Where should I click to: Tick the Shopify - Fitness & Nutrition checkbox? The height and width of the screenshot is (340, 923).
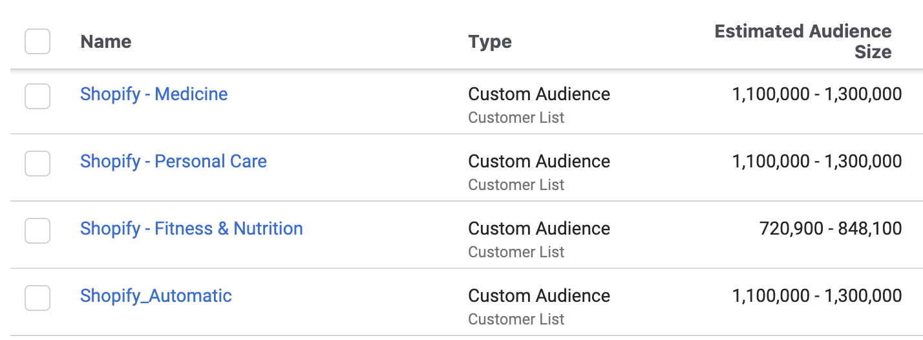click(x=37, y=231)
